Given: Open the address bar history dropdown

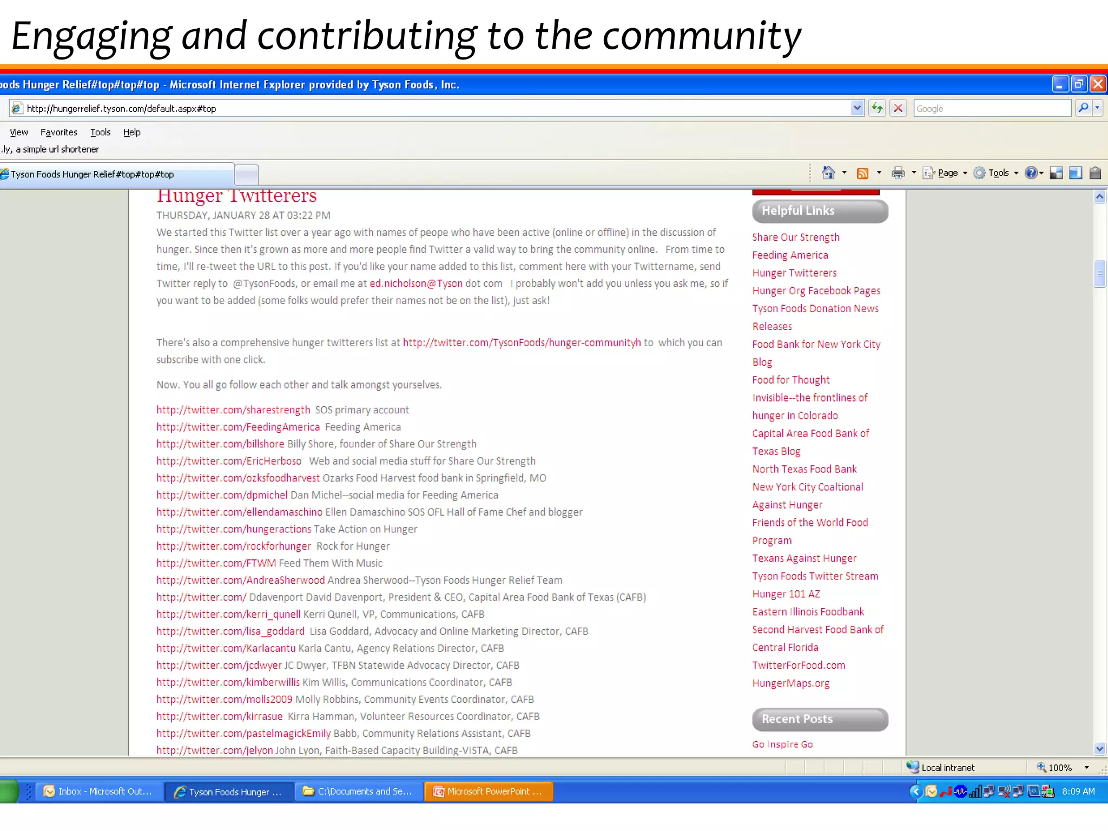Looking at the screenshot, I should pos(857,108).
